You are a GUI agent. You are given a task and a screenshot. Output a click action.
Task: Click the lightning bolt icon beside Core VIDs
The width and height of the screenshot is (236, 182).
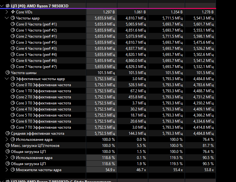coord(13,12)
